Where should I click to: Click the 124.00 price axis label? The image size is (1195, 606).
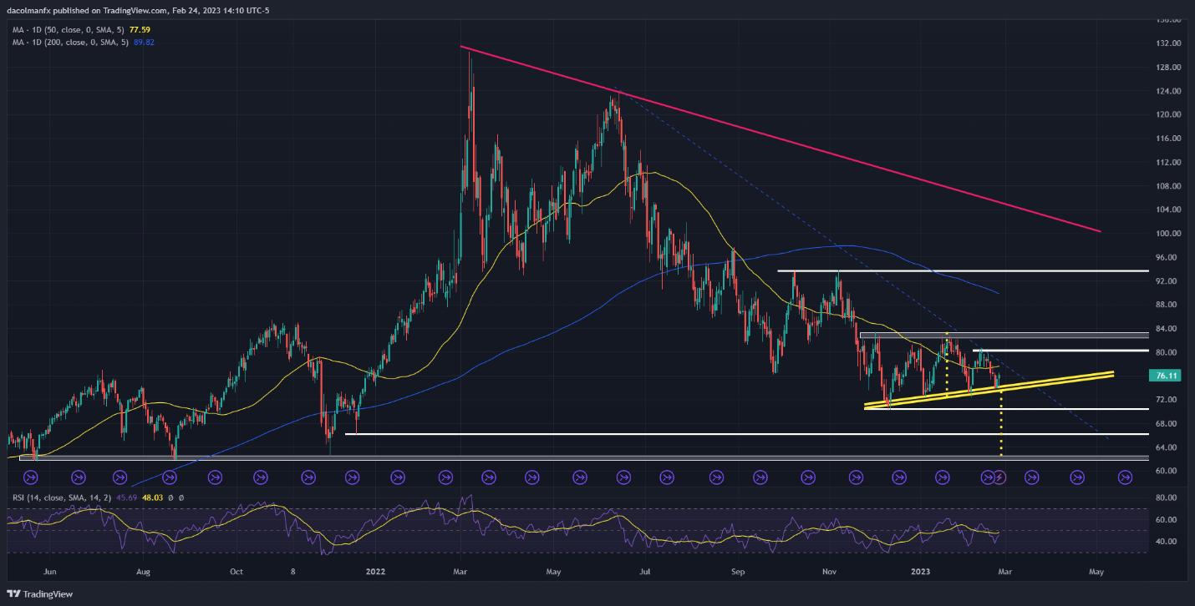1168,91
